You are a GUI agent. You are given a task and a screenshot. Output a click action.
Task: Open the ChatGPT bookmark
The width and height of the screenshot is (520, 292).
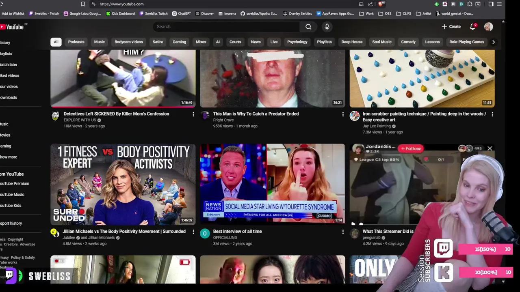[181, 13]
